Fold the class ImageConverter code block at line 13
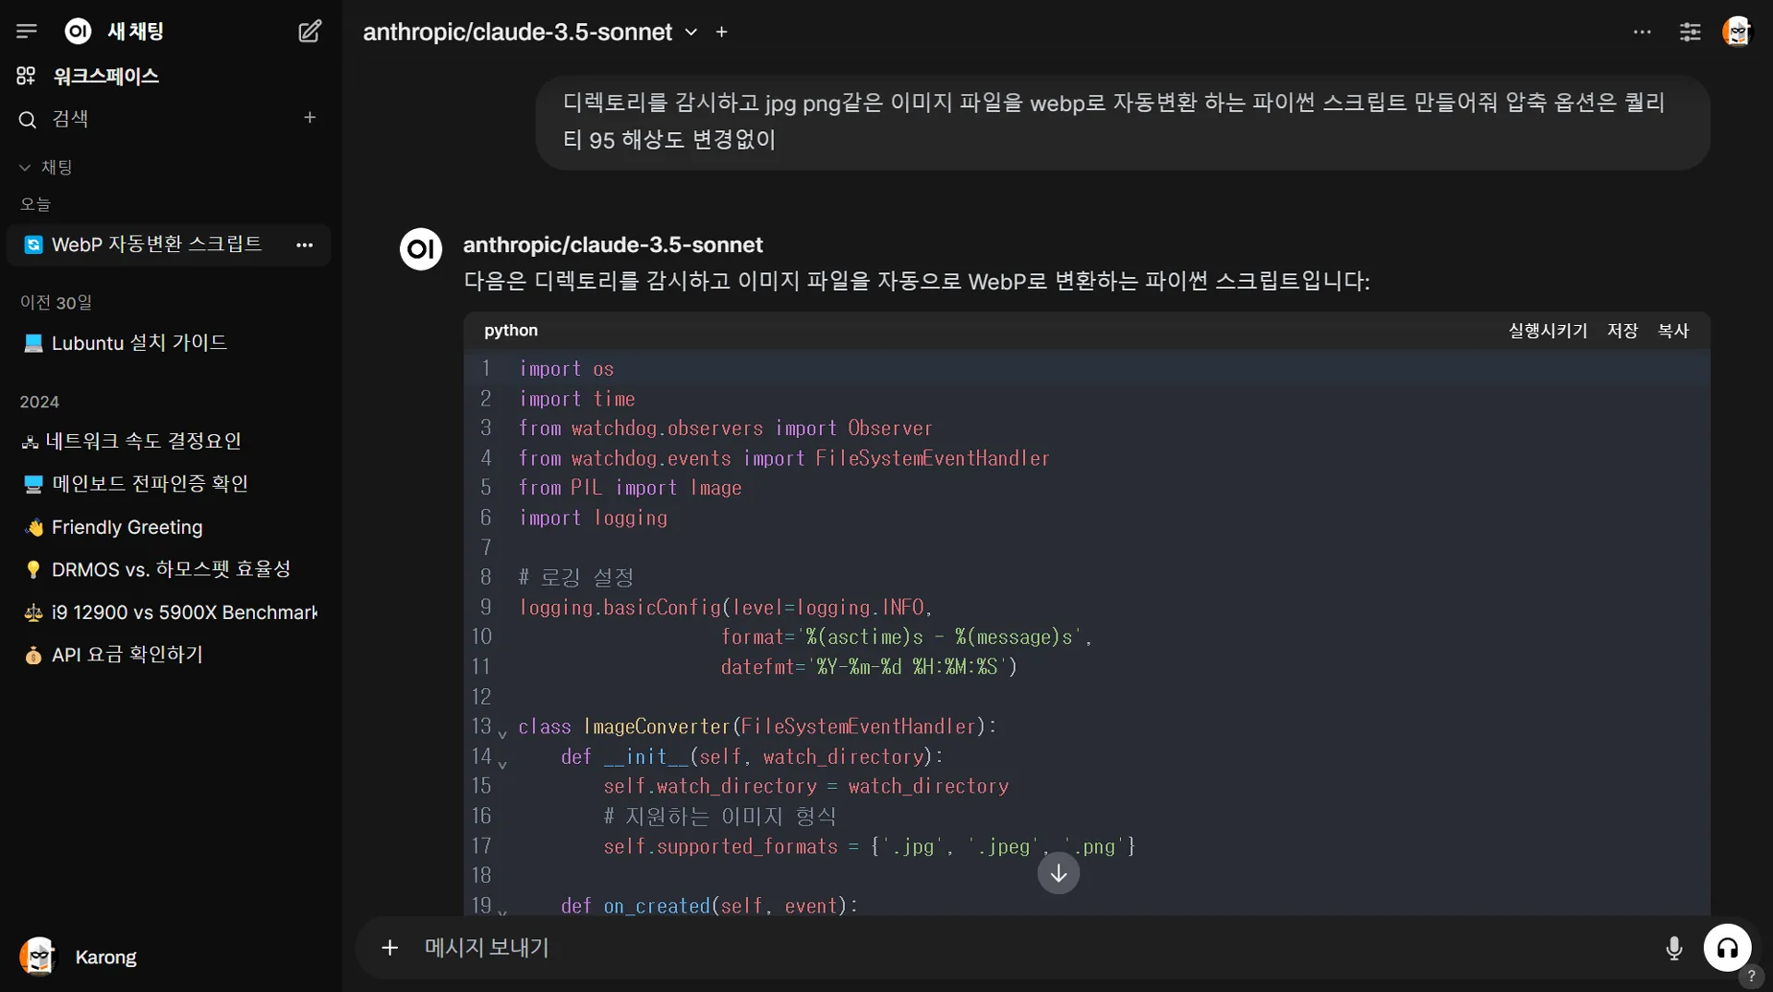 click(x=502, y=734)
